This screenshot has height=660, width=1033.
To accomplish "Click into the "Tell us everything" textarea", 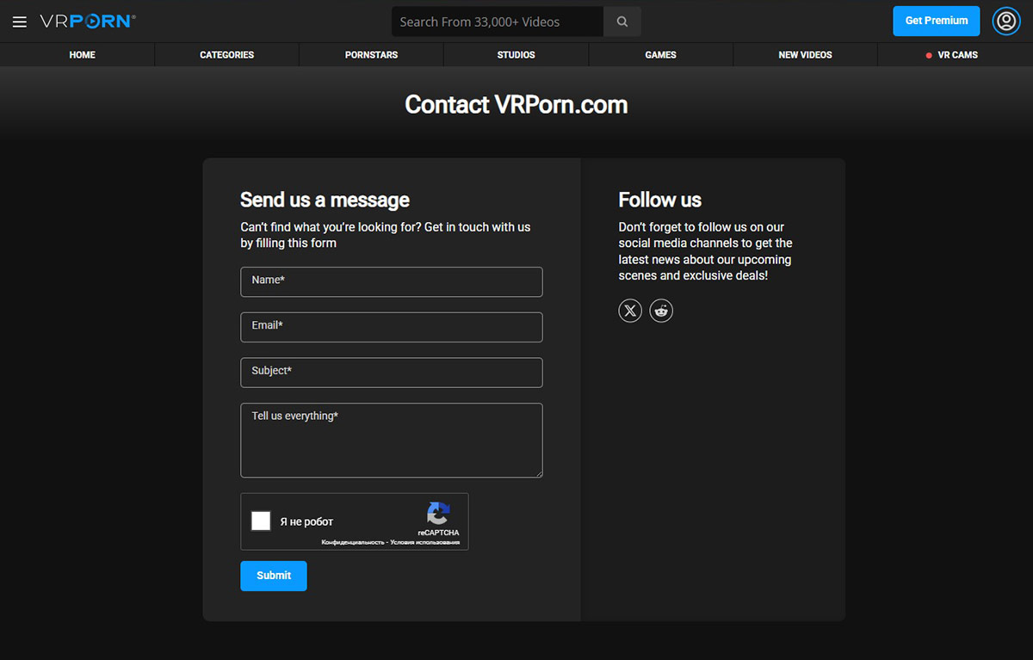I will pyautogui.click(x=392, y=440).
